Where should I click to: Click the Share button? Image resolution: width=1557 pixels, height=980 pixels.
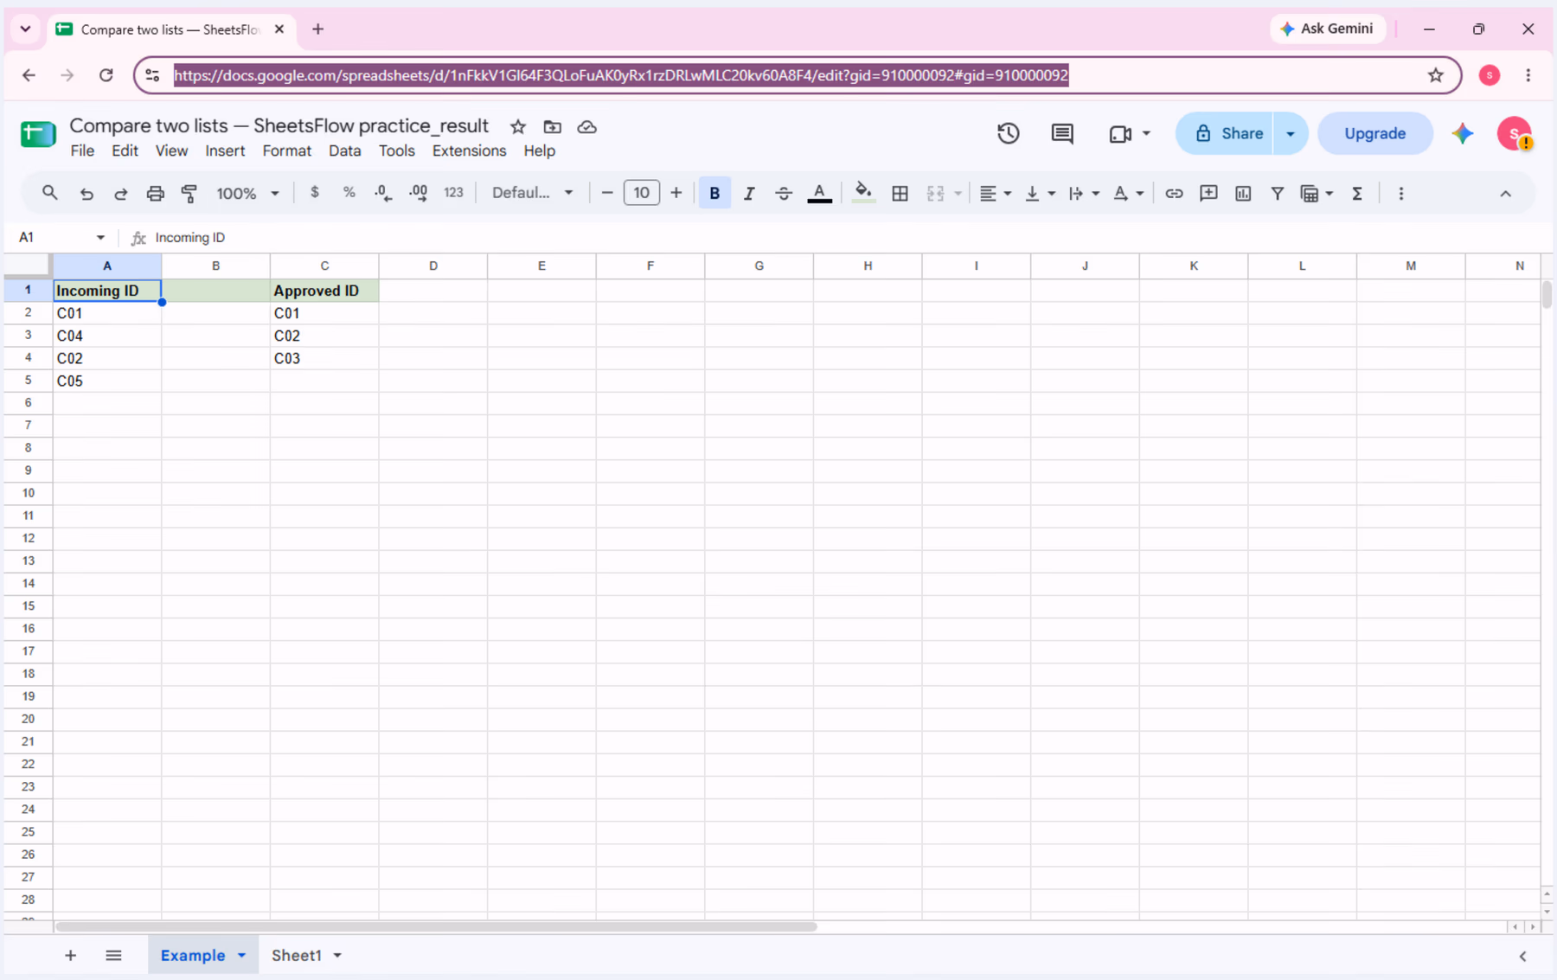pos(1225,134)
